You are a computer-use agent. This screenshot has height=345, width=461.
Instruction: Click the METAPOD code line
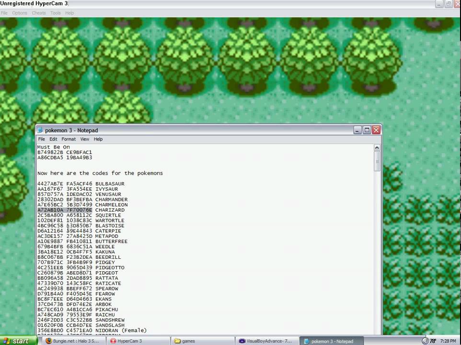click(78, 236)
